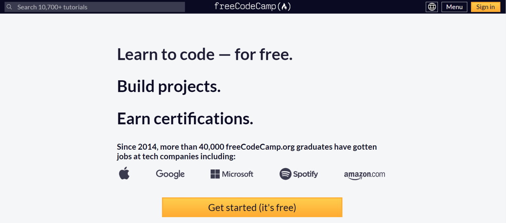Viewport: 506px width, 223px height.
Task: Select the amazon.com logo
Action: click(x=364, y=175)
